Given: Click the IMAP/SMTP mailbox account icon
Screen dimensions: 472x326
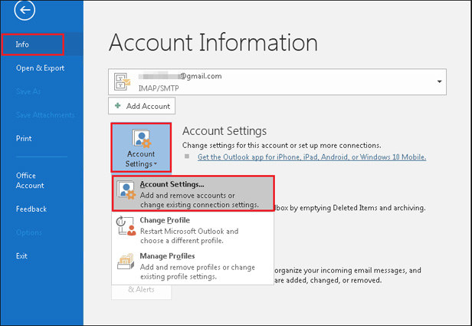Looking at the screenshot, I should coord(122,81).
